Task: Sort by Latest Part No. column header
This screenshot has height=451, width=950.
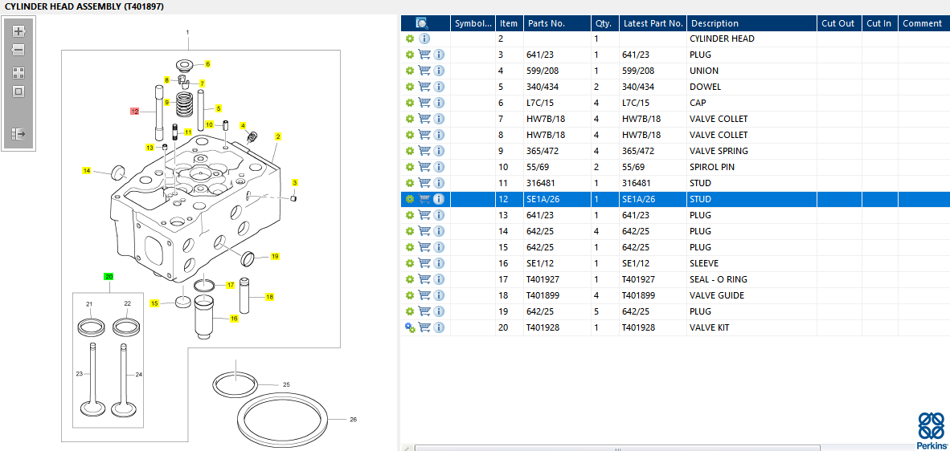Action: click(x=653, y=23)
